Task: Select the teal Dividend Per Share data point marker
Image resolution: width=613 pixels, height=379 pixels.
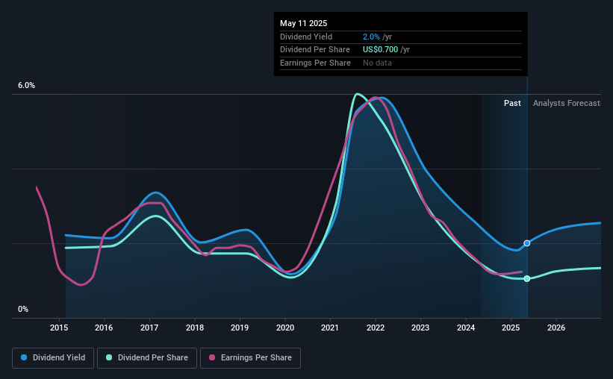Action: pyautogui.click(x=527, y=278)
